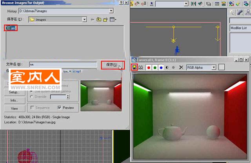Enable the Sequence checkbox
The height and width of the screenshot is (163, 251).
(x=32, y=108)
